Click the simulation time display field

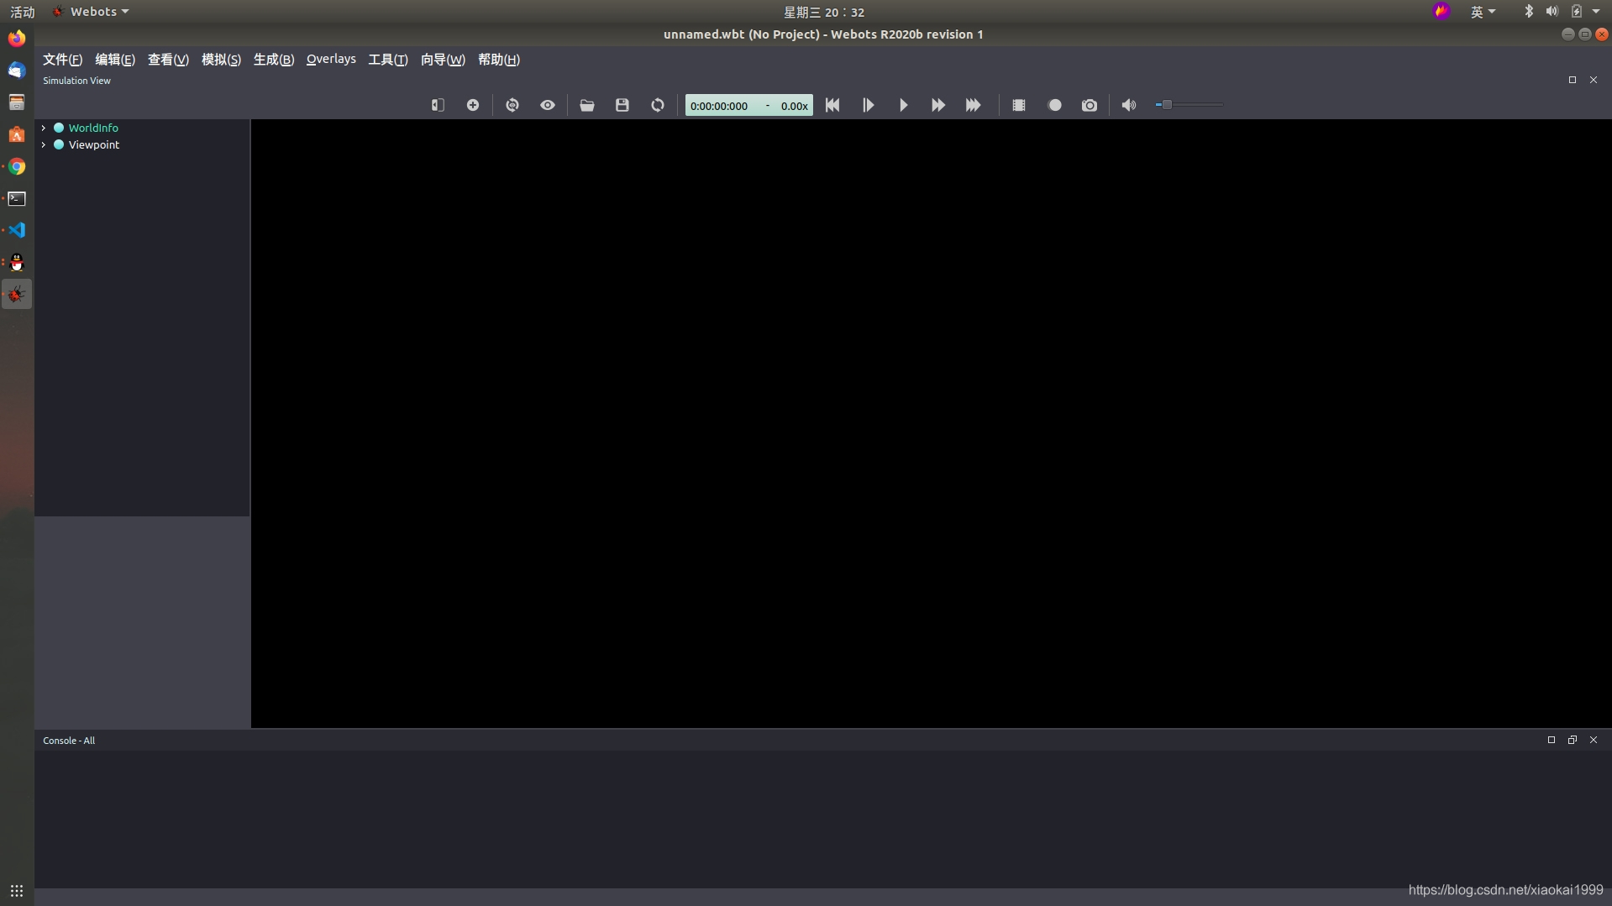[x=748, y=105]
